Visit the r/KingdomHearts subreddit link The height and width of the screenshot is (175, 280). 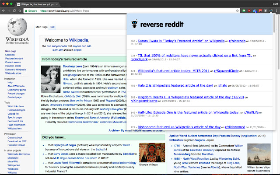[x=144, y=101]
